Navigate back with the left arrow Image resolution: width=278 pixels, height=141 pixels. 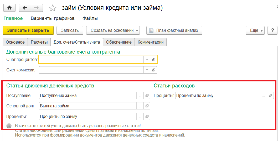[25, 8]
